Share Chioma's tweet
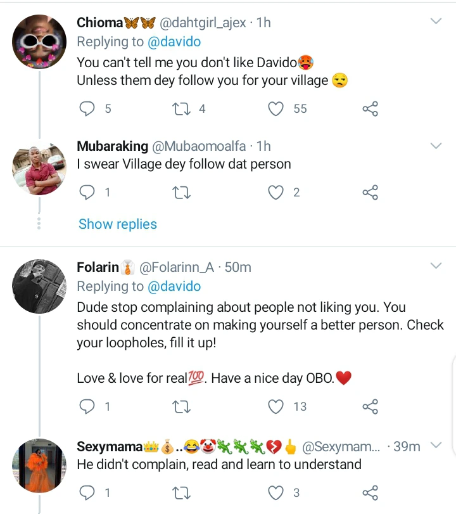This screenshot has height=514, width=456. click(370, 109)
